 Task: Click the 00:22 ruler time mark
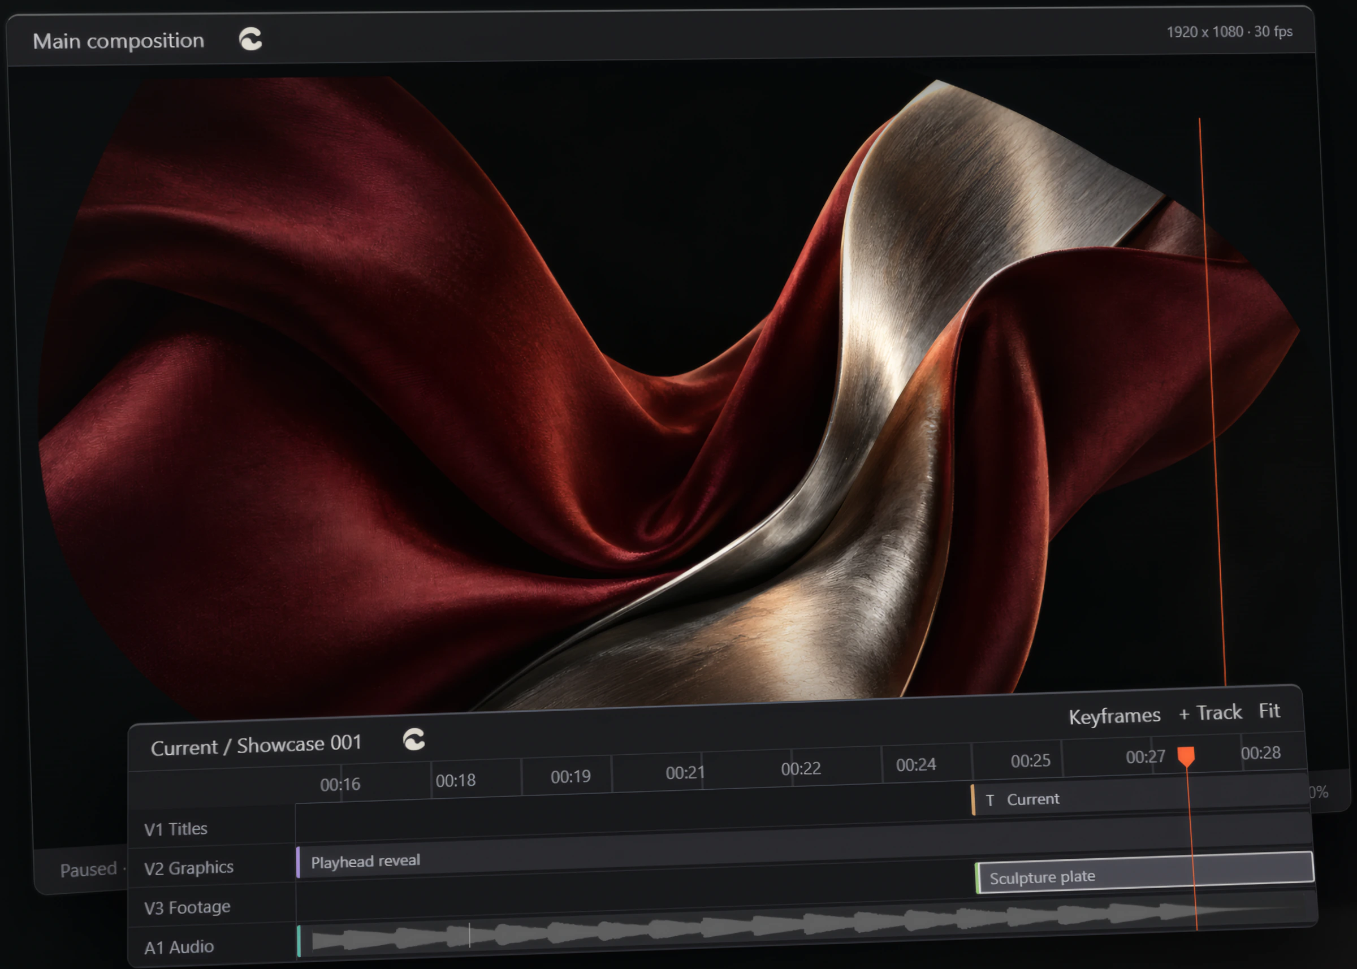point(801,768)
